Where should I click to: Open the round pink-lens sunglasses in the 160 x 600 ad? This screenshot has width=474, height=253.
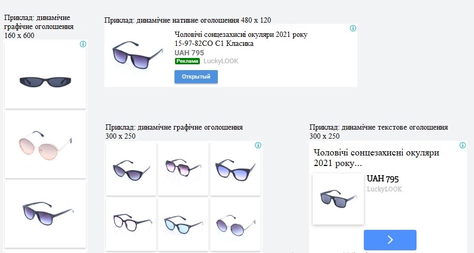45,144
